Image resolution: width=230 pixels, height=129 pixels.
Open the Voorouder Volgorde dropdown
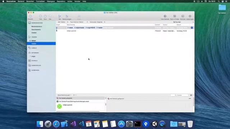tap(97, 22)
